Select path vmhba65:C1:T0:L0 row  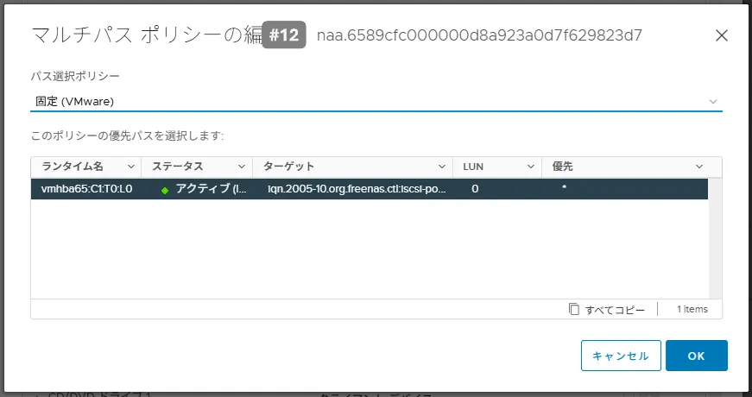[x=86, y=189]
